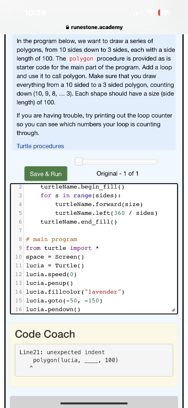Click 'Line21: unexpected indent' error message

[62, 352]
